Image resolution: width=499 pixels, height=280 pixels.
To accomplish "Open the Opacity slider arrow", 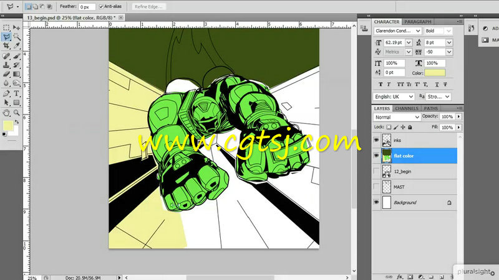I will pos(458,116).
